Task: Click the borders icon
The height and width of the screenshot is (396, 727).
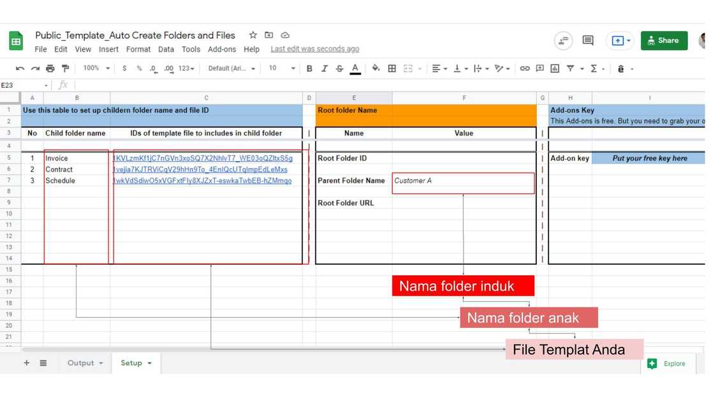Action: (392, 69)
